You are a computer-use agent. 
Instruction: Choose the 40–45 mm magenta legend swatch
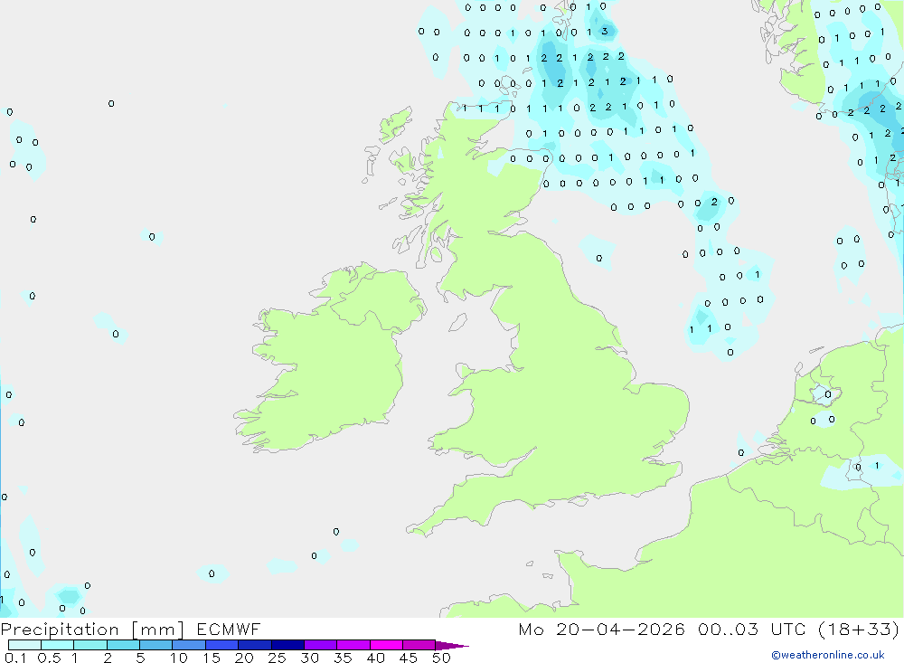click(x=386, y=645)
